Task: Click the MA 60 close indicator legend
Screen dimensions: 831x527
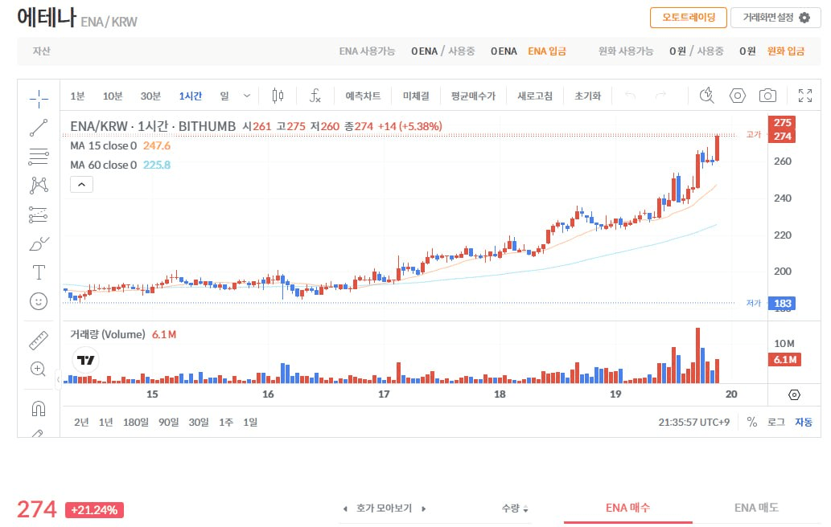Action: click(121, 165)
